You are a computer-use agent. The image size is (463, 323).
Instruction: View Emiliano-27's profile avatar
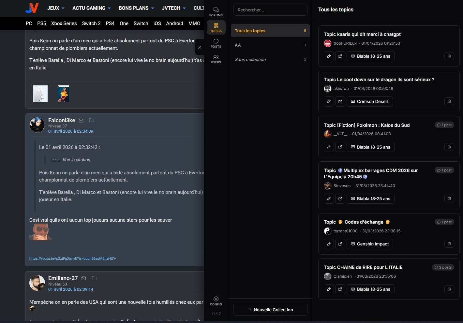(x=37, y=283)
